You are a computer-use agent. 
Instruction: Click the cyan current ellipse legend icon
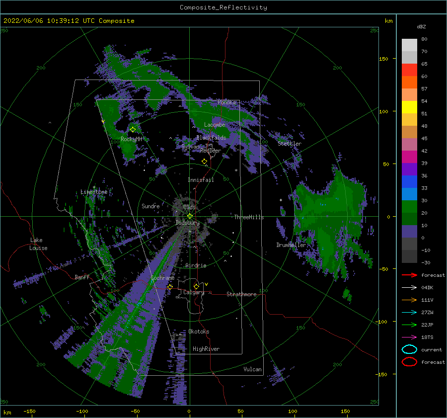409,349
